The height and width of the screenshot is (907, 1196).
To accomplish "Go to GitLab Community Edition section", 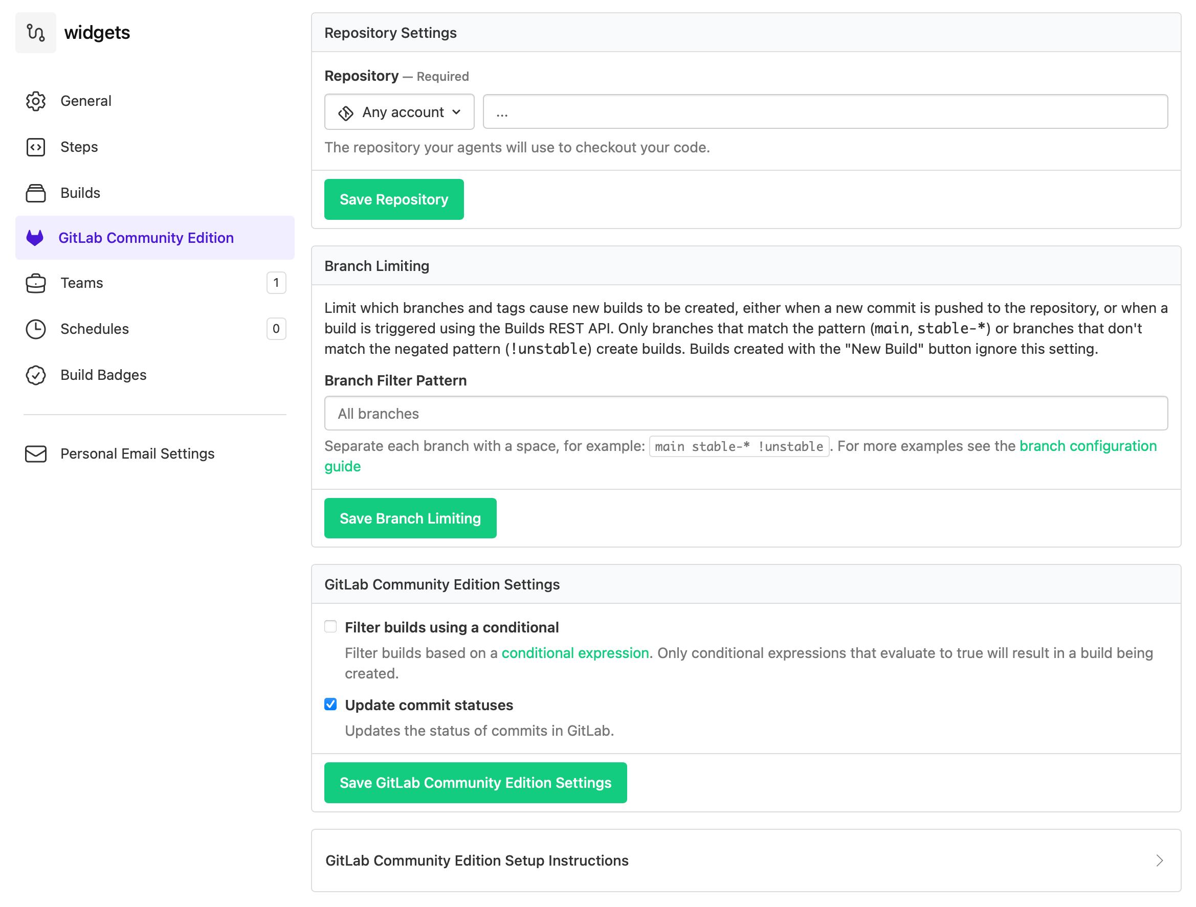I will (146, 238).
